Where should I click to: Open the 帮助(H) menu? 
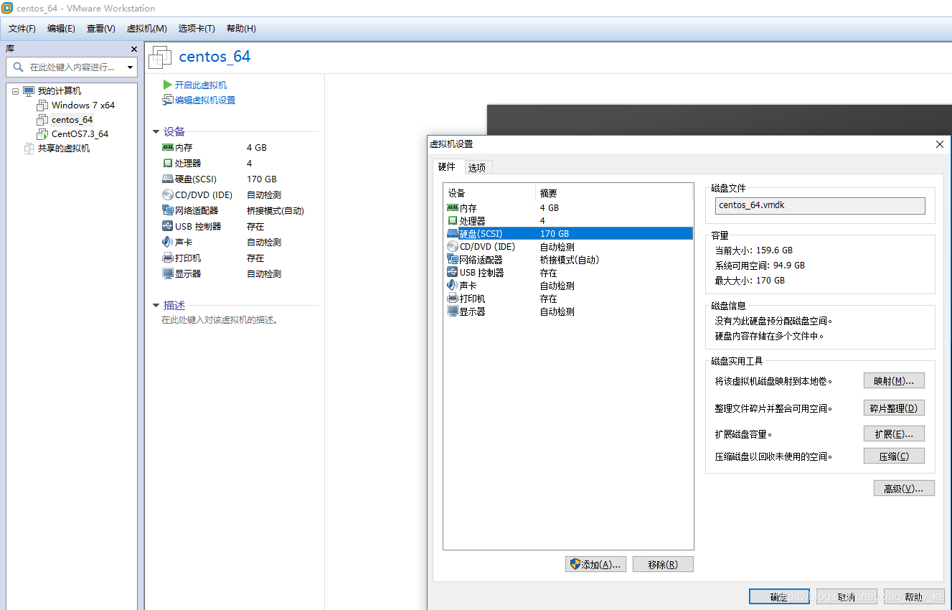(x=241, y=29)
